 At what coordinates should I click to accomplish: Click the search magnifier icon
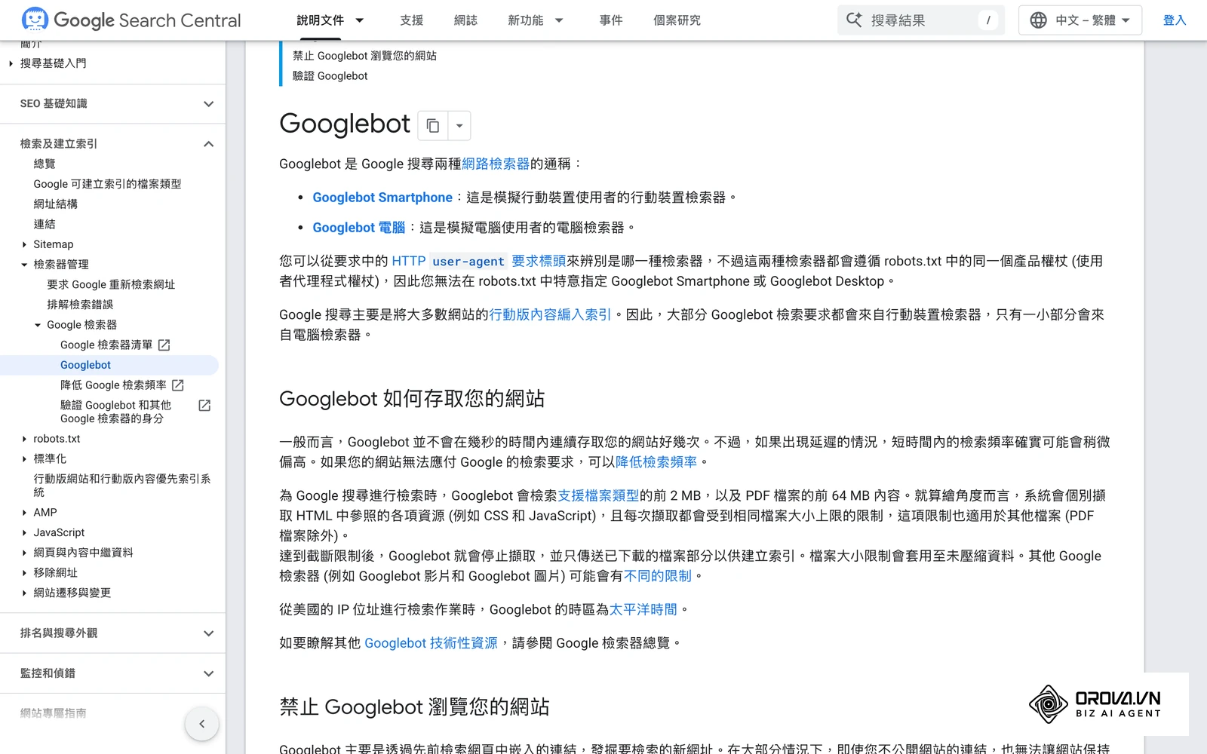coord(854,20)
